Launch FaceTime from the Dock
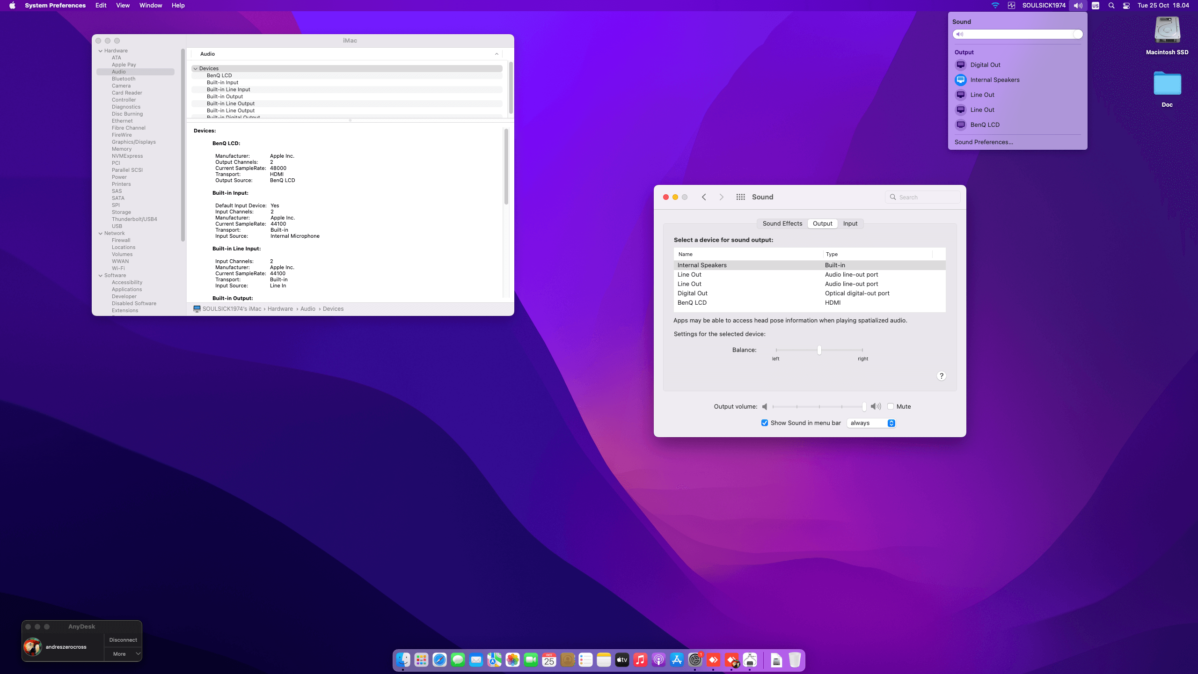The width and height of the screenshot is (1198, 674). (531, 660)
